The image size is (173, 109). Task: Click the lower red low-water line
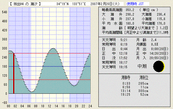49,80
